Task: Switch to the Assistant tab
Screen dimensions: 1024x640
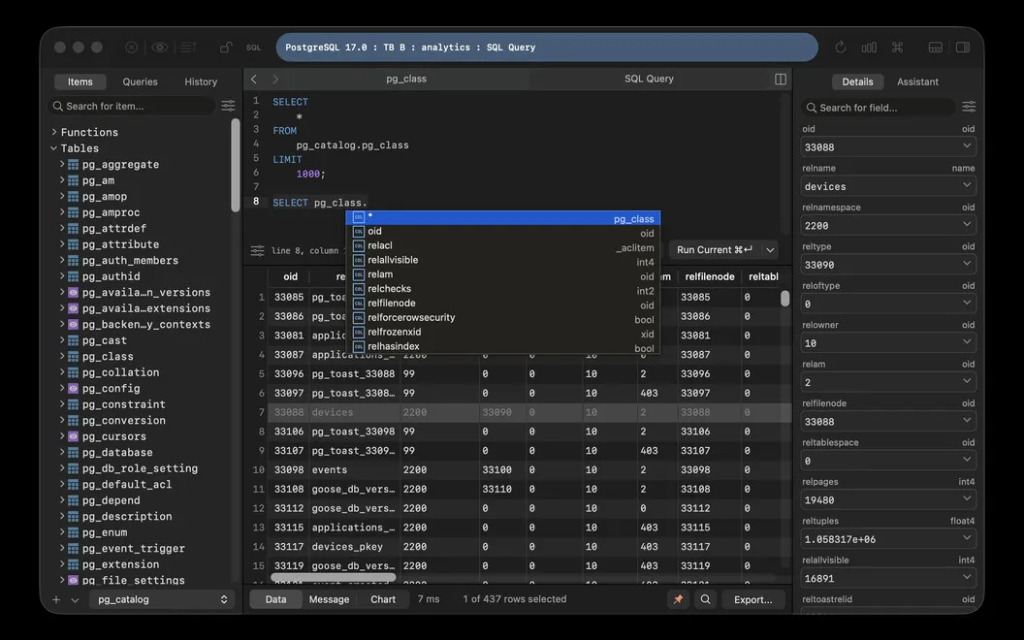Action: click(x=917, y=81)
